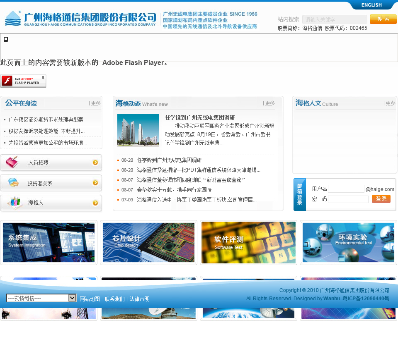Screen dimensions: 398x361
Task: Open 更多 in the 海格动态 section
Action: (x=269, y=103)
